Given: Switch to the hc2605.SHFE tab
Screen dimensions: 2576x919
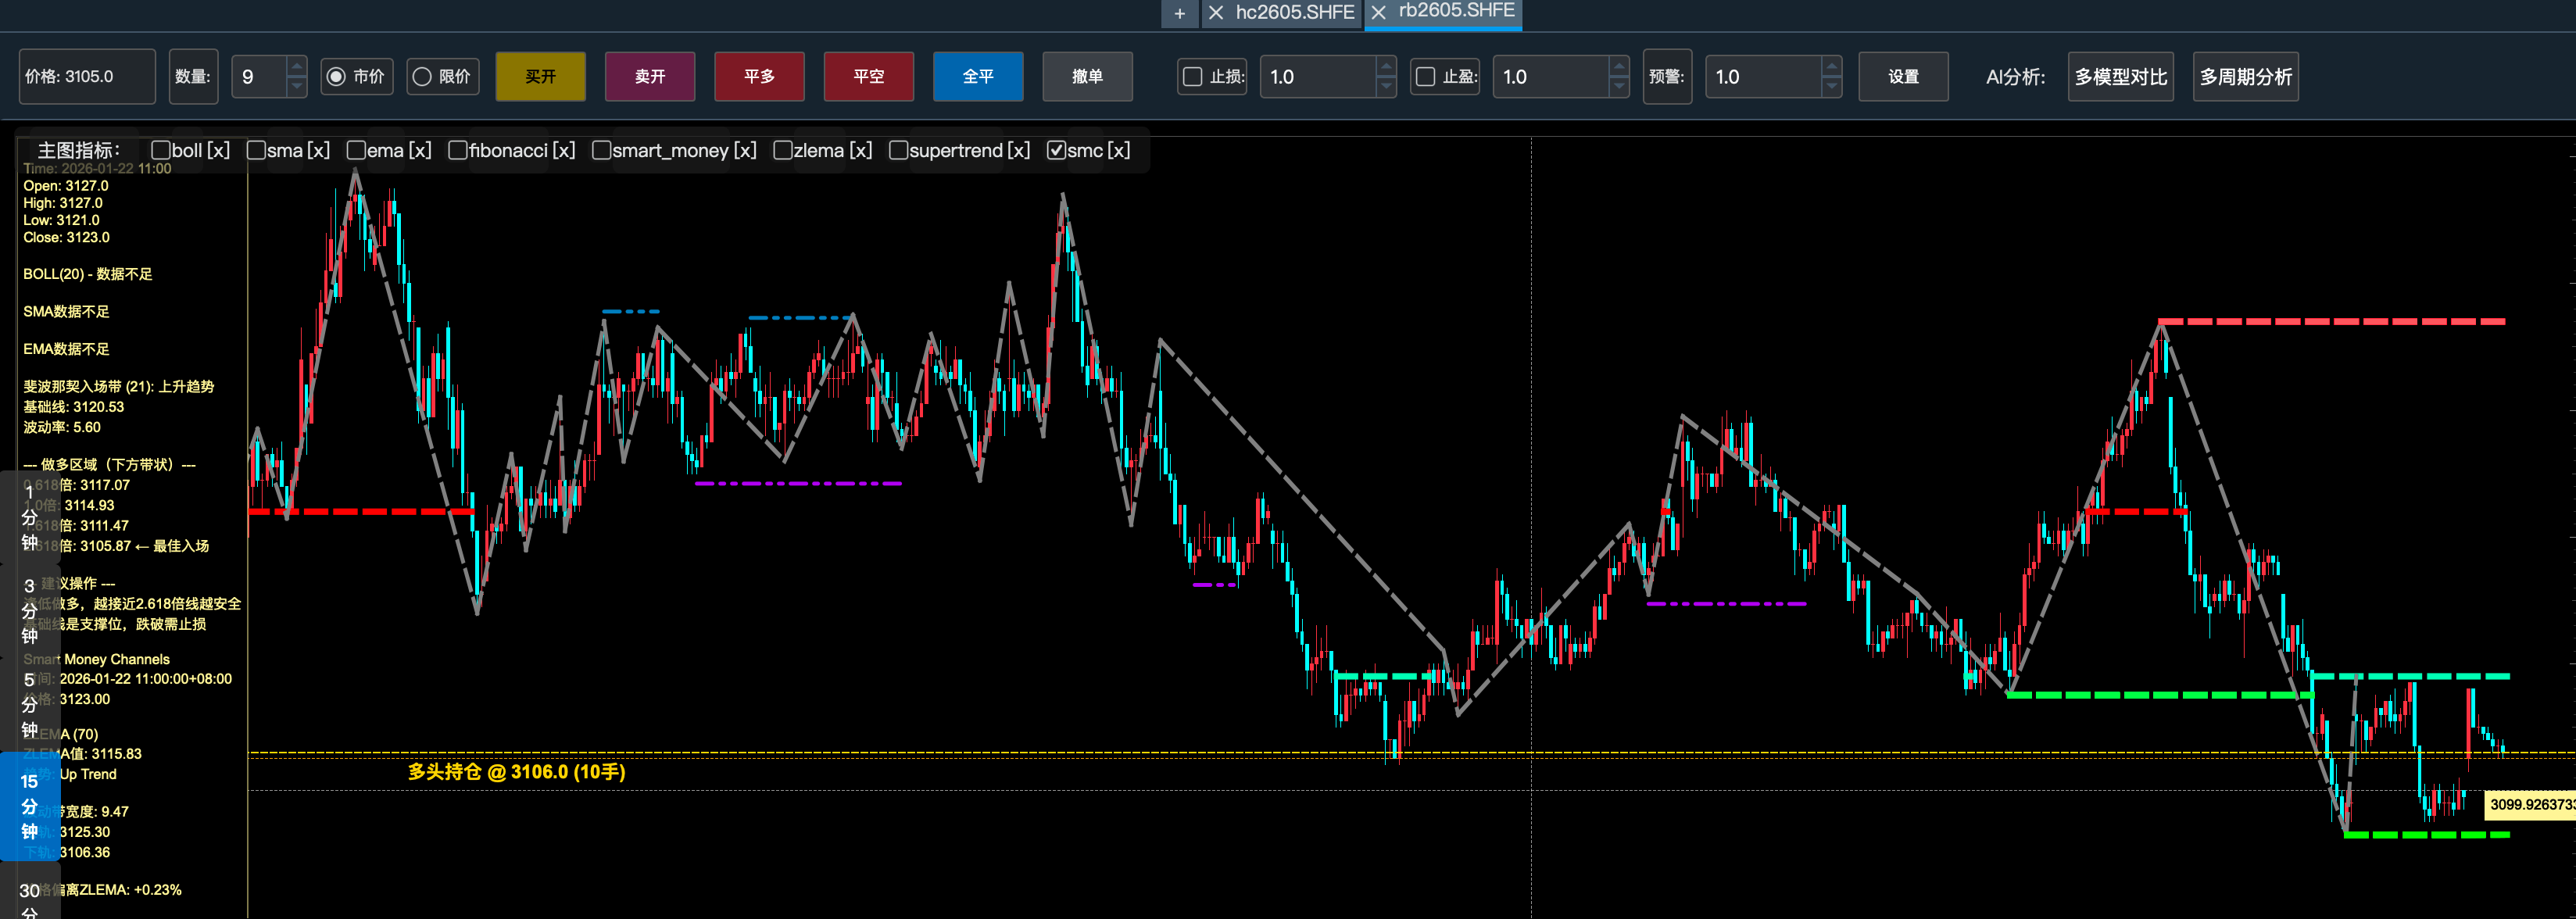Looking at the screenshot, I should coord(1294,13).
